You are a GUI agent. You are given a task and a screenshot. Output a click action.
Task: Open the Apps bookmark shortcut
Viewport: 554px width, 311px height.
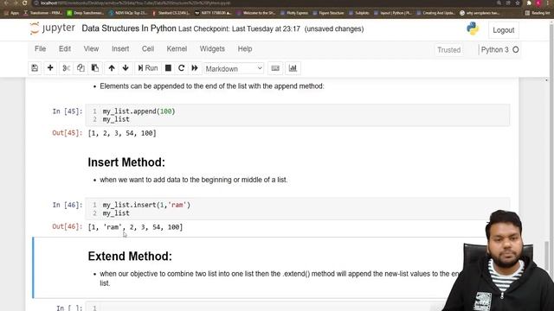click(12, 13)
